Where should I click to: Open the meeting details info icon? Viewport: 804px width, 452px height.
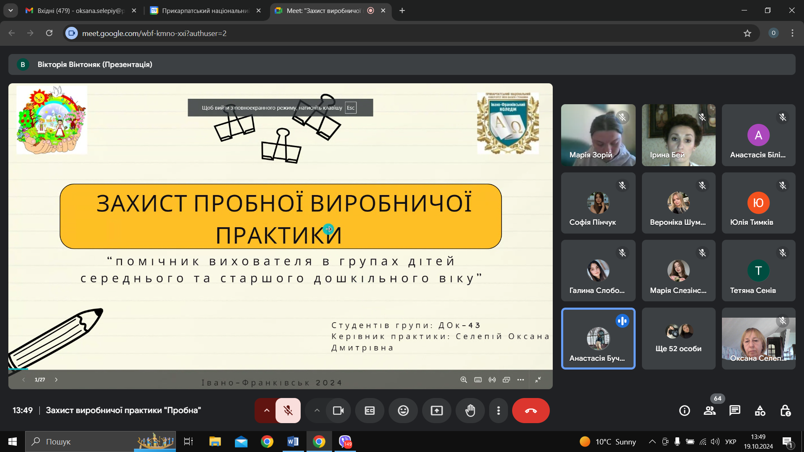point(685,411)
